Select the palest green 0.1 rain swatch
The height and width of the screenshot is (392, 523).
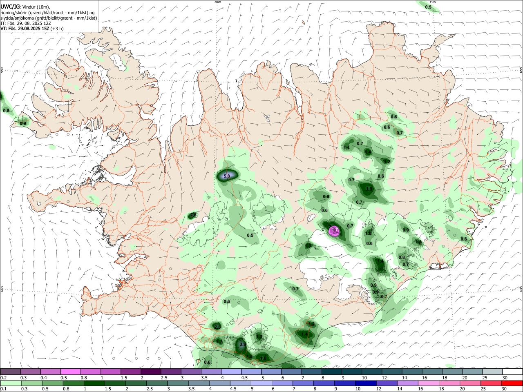tap(11, 383)
